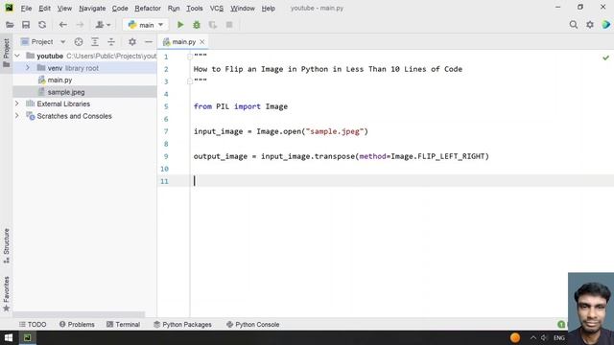Open the TODO tool window
Image resolution: width=614 pixels, height=345 pixels.
click(33, 324)
